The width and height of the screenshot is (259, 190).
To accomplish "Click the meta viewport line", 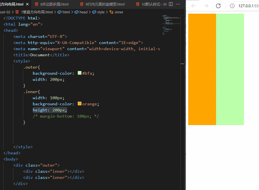I will click(87, 49).
